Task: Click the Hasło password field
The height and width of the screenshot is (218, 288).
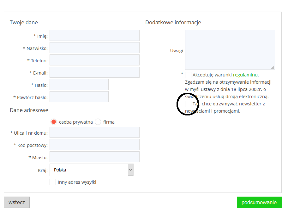Action: 79,85
